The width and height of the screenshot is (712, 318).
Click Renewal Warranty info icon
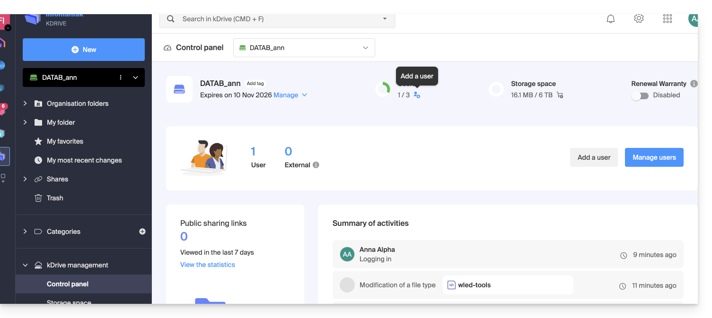(694, 84)
